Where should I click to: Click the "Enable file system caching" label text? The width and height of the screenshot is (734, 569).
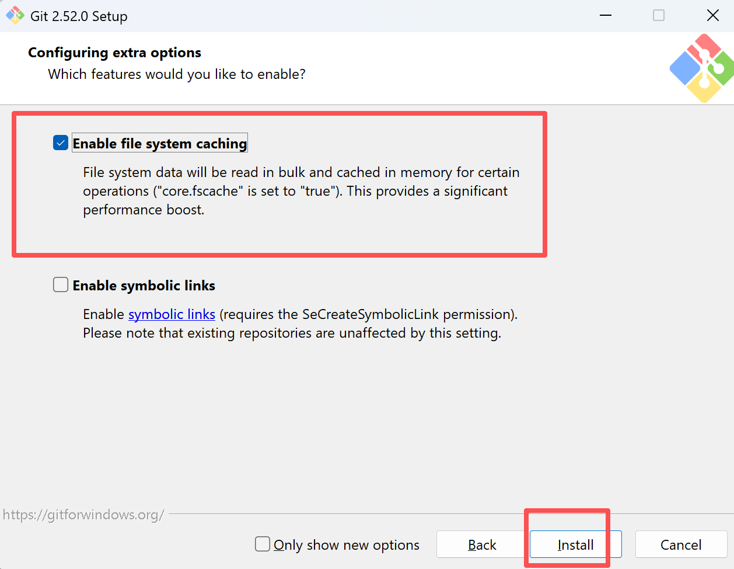(x=160, y=144)
